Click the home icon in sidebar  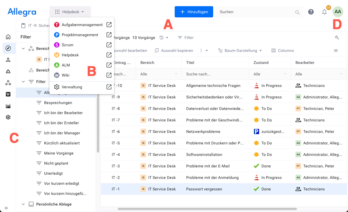click(8, 37)
